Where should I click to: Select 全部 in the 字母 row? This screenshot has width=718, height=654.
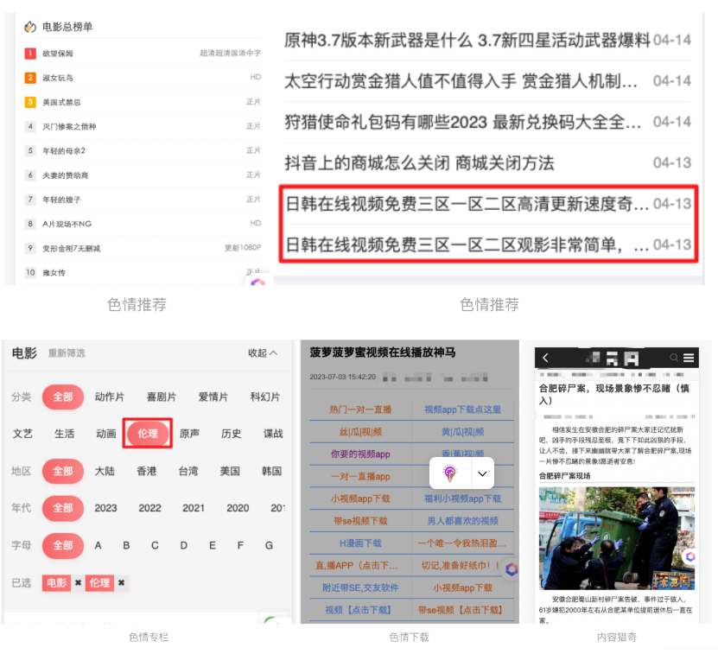63,545
